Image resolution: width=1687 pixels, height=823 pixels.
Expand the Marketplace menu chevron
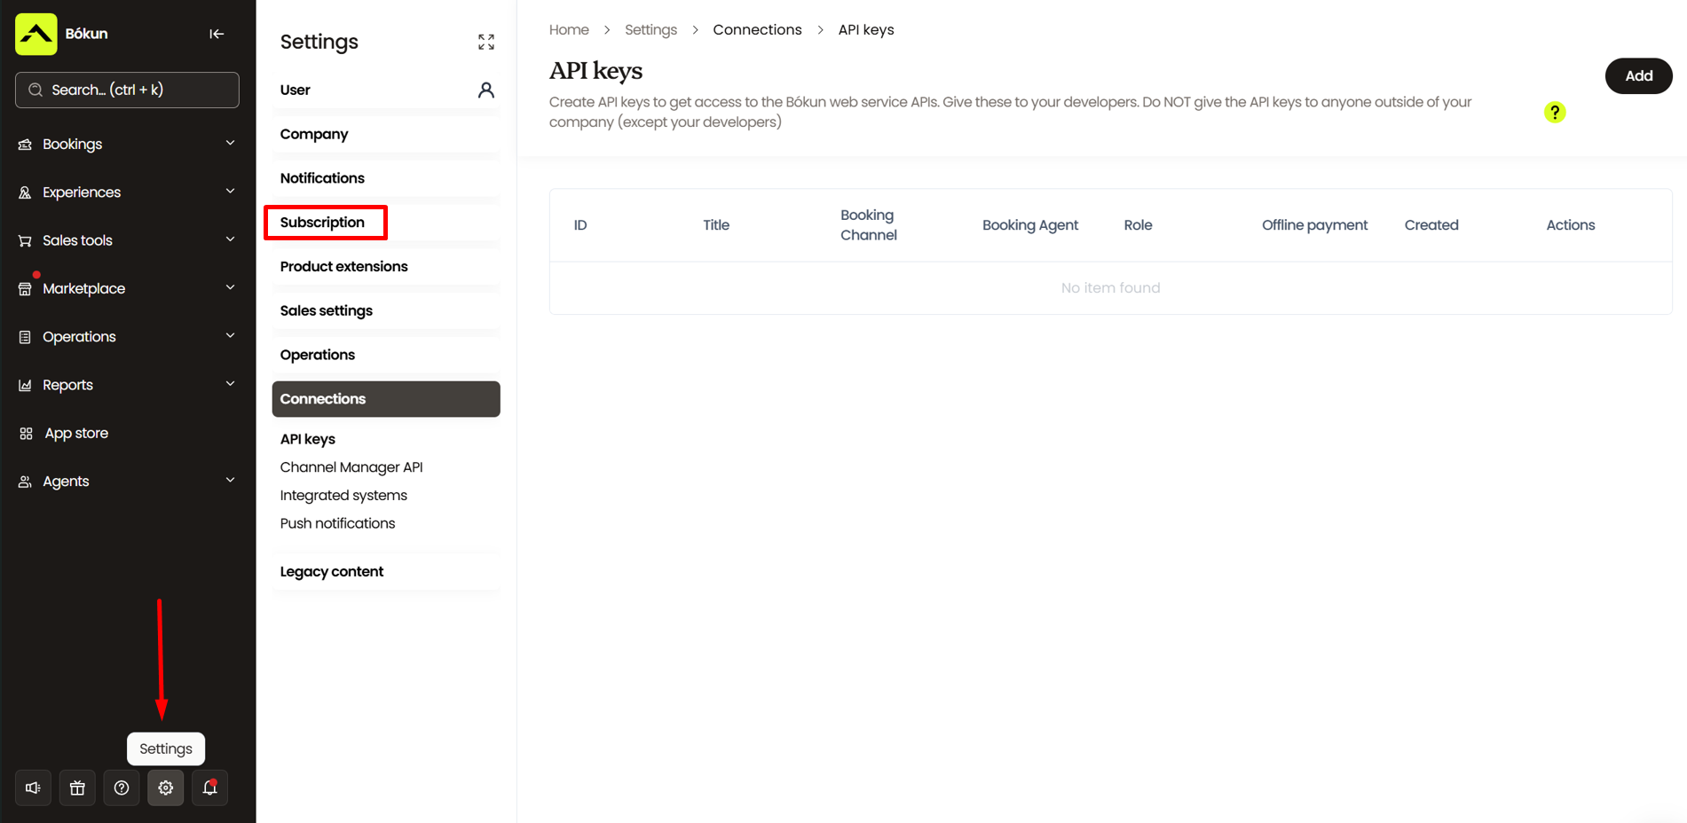230,288
